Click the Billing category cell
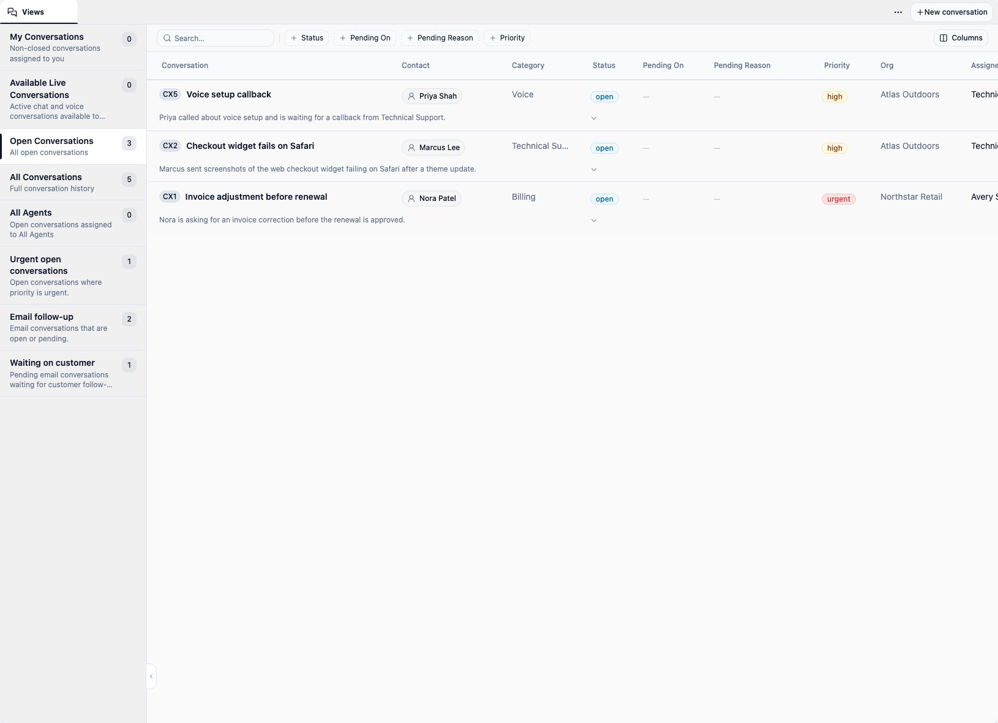The height and width of the screenshot is (723, 998). pyautogui.click(x=523, y=197)
